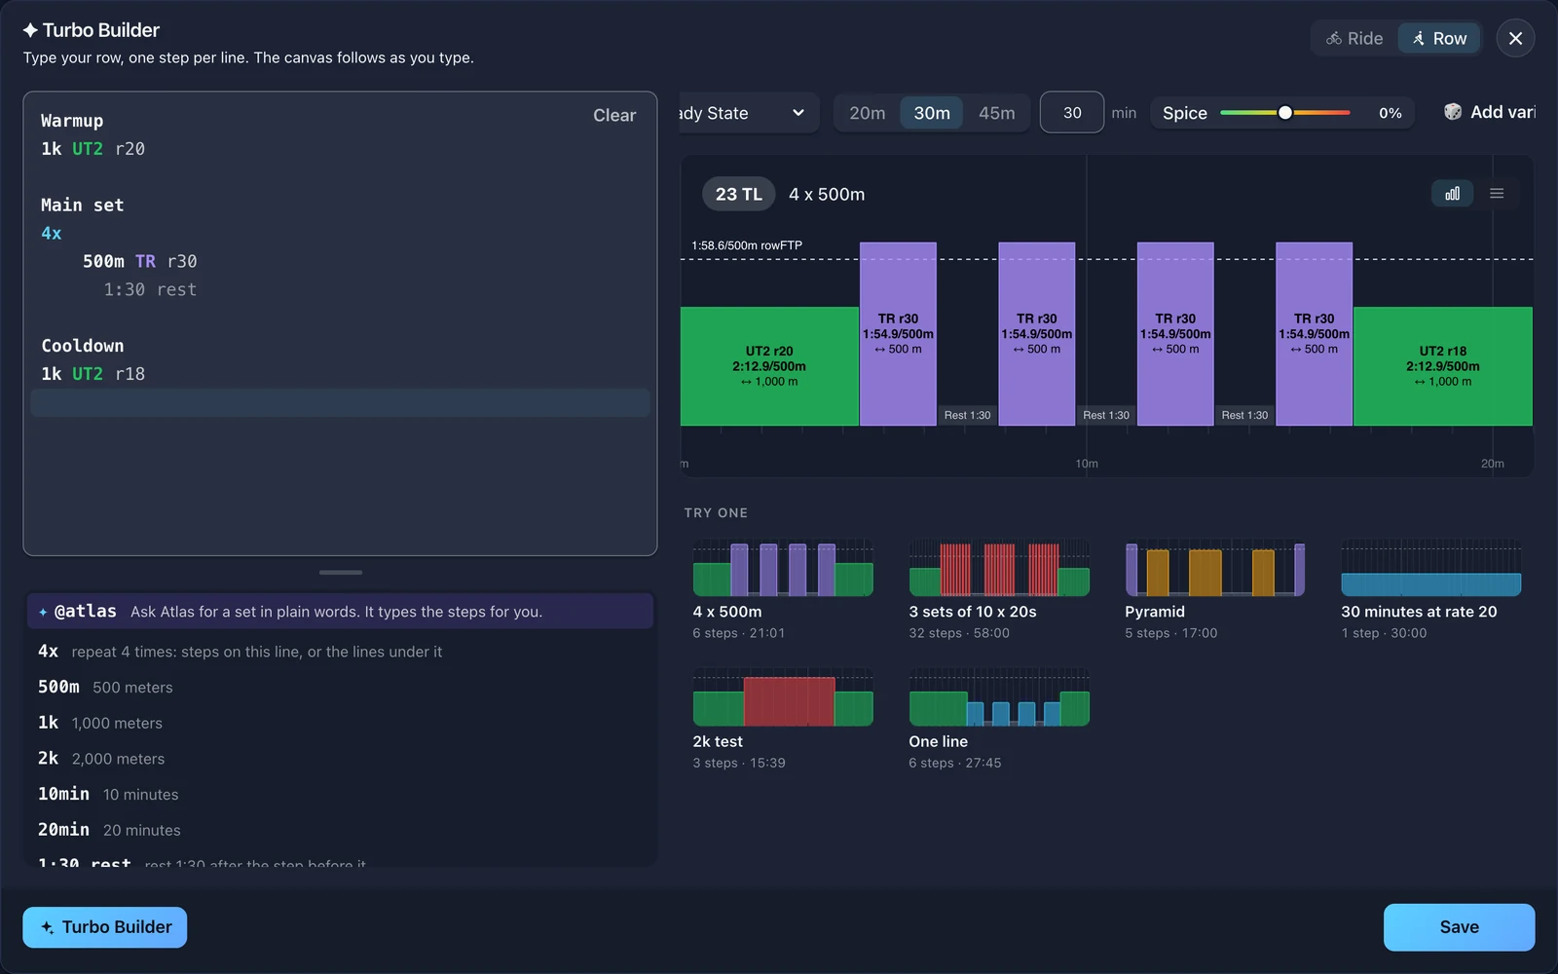The image size is (1558, 974).
Task: Select the UT2 r20 warmup block
Action: [x=769, y=366]
